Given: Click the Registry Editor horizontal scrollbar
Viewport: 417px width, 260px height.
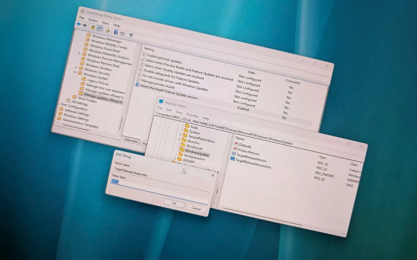Looking at the screenshot, I should 262,216.
